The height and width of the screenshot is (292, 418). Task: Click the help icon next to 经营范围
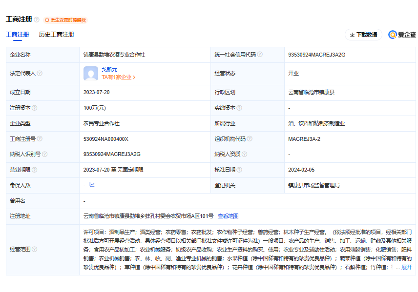coord(35,249)
